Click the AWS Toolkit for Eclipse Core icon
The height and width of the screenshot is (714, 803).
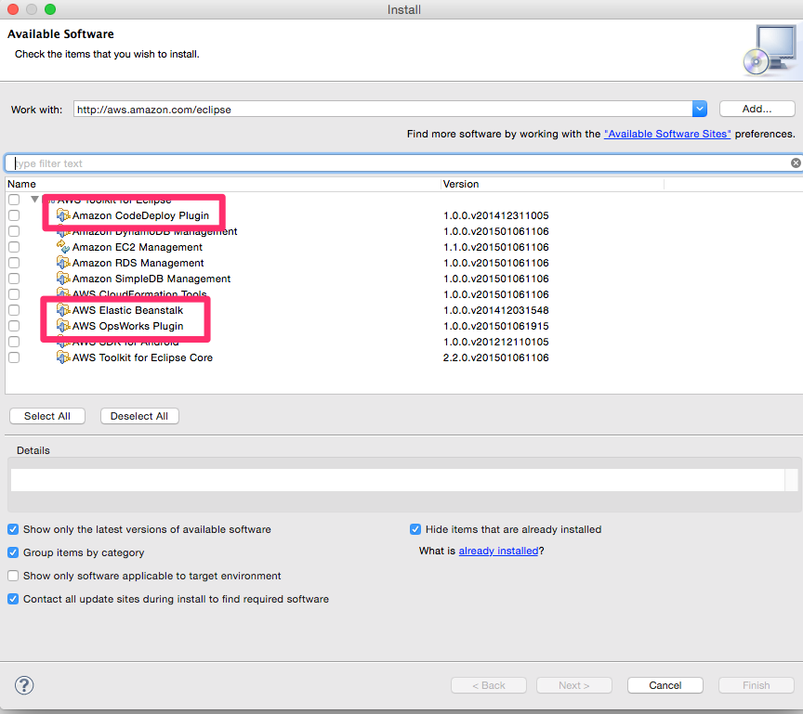click(63, 357)
